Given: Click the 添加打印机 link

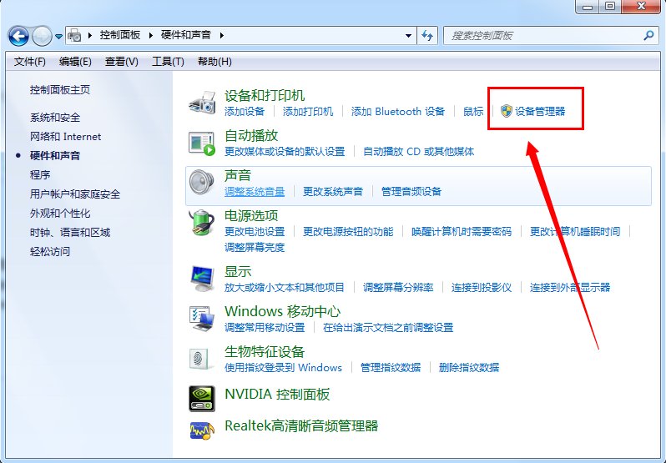Looking at the screenshot, I should (307, 112).
